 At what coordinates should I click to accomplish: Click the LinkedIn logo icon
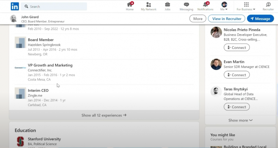[15, 7]
